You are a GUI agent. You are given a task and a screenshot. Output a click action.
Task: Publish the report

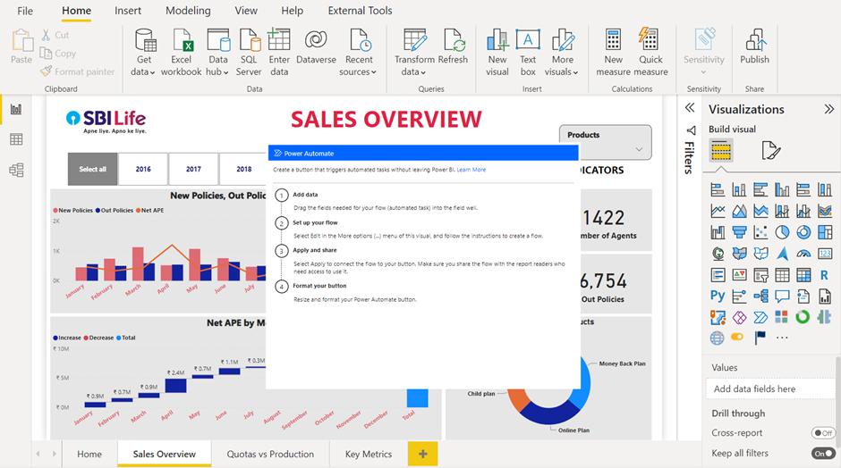point(754,46)
